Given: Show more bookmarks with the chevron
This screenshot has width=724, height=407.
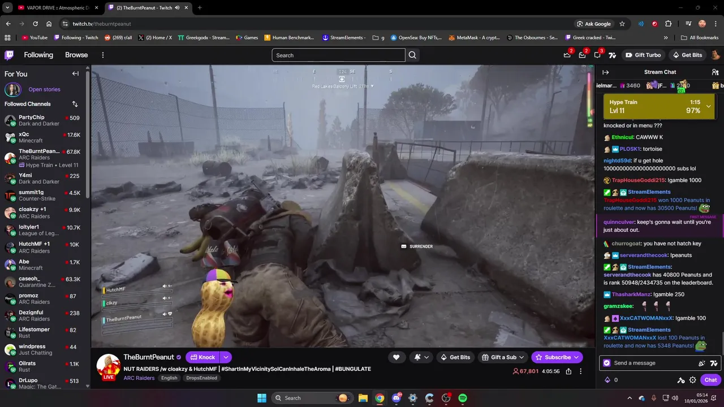Looking at the screenshot, I should 666,38.
